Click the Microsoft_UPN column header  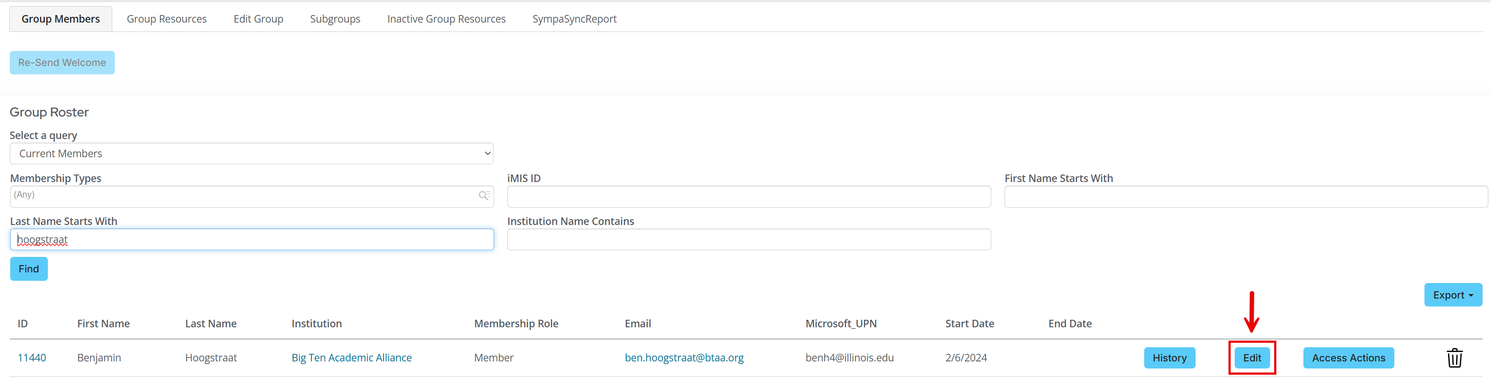click(x=840, y=324)
